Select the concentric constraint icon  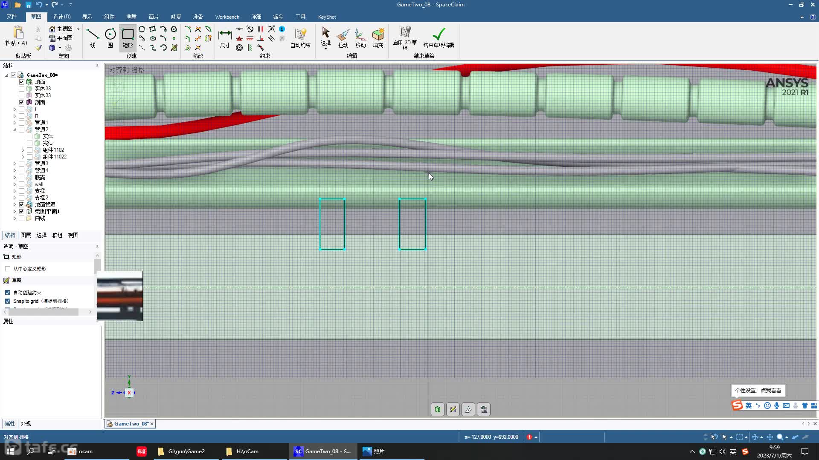(x=239, y=48)
